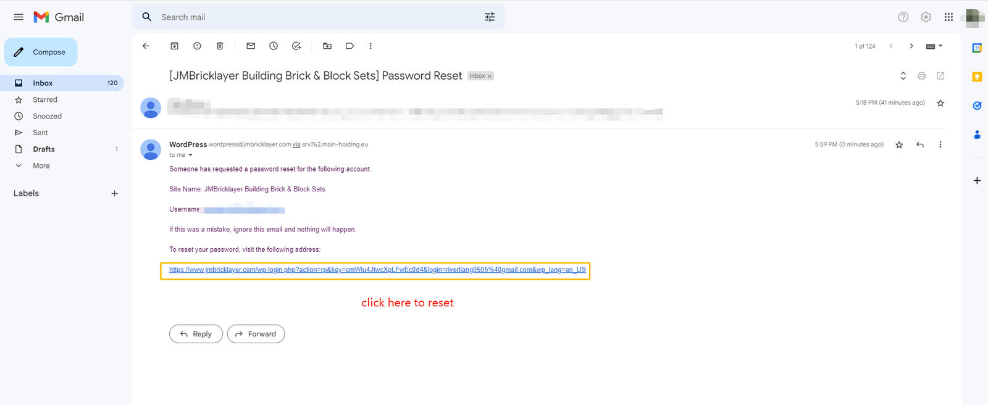Open toolbar More three-dot menu
988x405 pixels.
(371, 46)
